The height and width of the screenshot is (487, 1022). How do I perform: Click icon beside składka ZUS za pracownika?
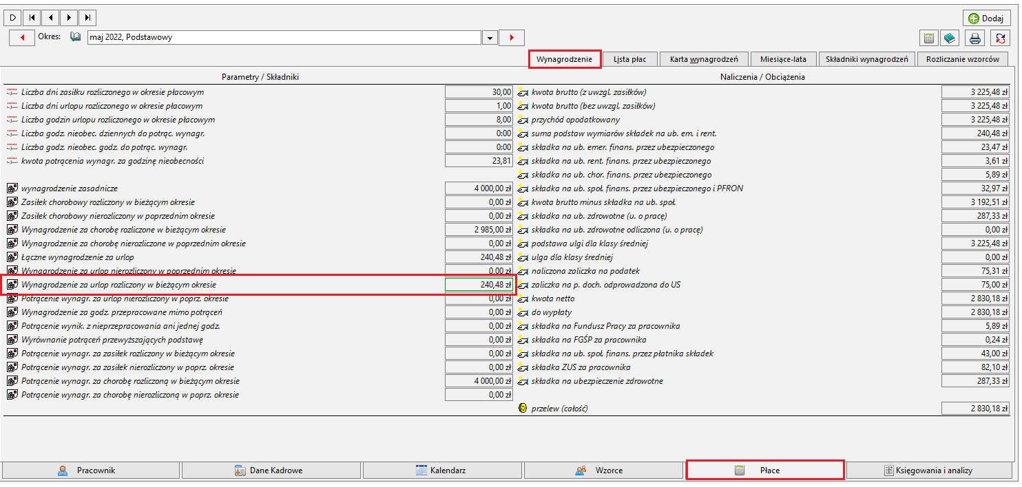pyautogui.click(x=523, y=367)
